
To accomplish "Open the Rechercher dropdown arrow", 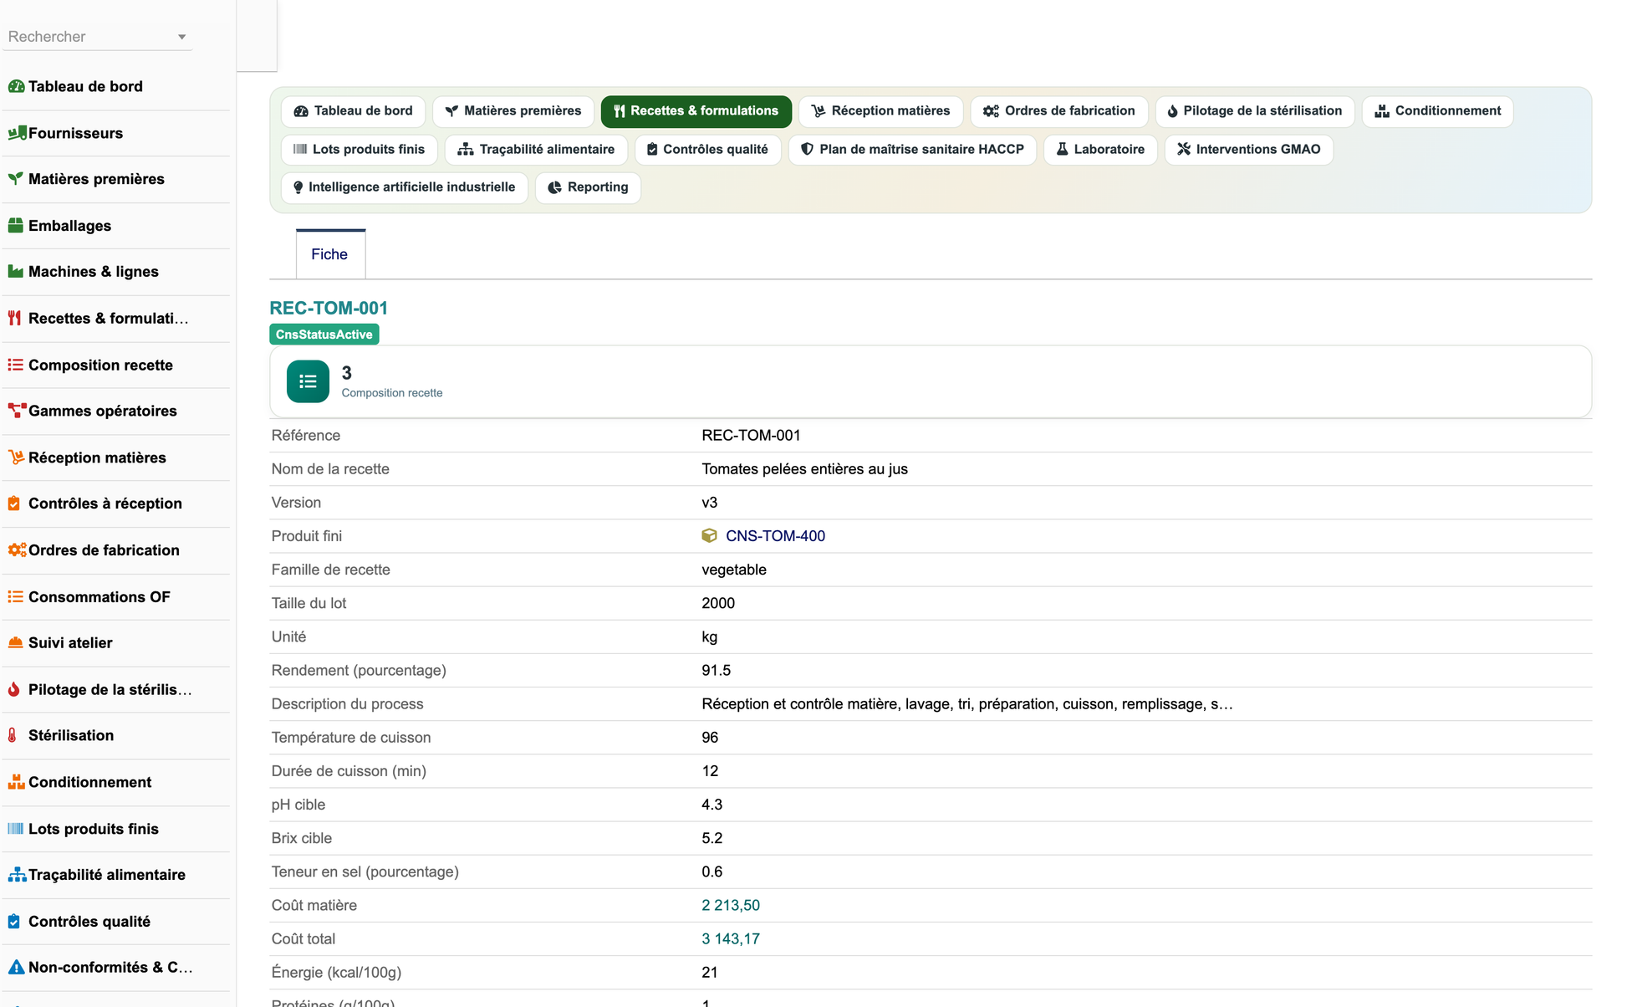I will [181, 37].
